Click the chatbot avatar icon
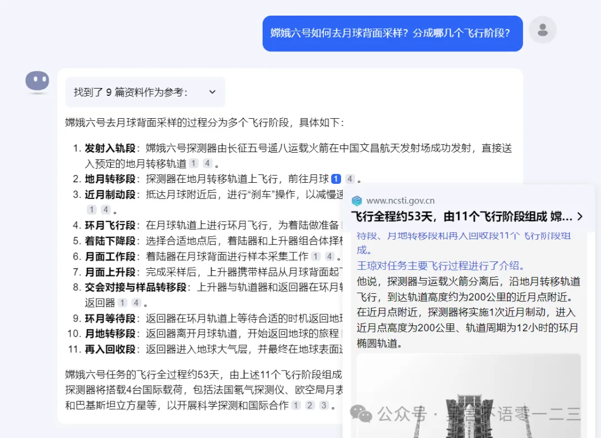The height and width of the screenshot is (438, 601). (x=37, y=81)
